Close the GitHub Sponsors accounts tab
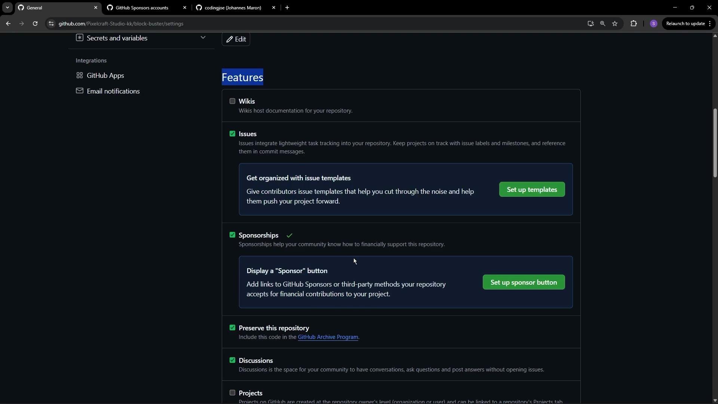The width and height of the screenshot is (718, 404). (x=185, y=7)
